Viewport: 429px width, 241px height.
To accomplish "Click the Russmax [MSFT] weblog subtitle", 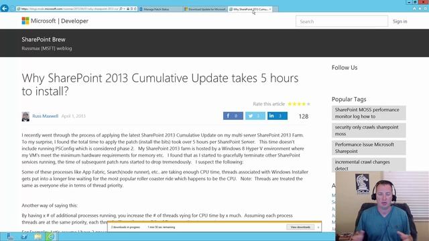I will pyautogui.click(x=47, y=48).
